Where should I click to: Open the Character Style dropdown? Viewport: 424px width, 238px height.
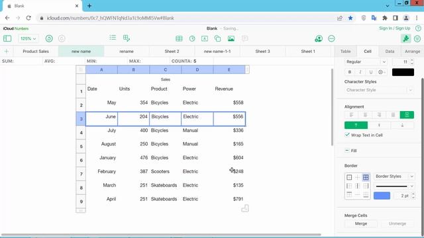point(379,90)
